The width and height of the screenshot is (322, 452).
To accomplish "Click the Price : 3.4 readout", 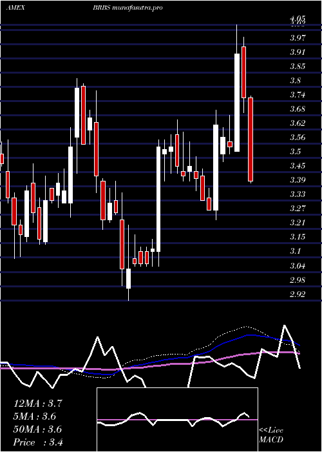I will point(38,442).
